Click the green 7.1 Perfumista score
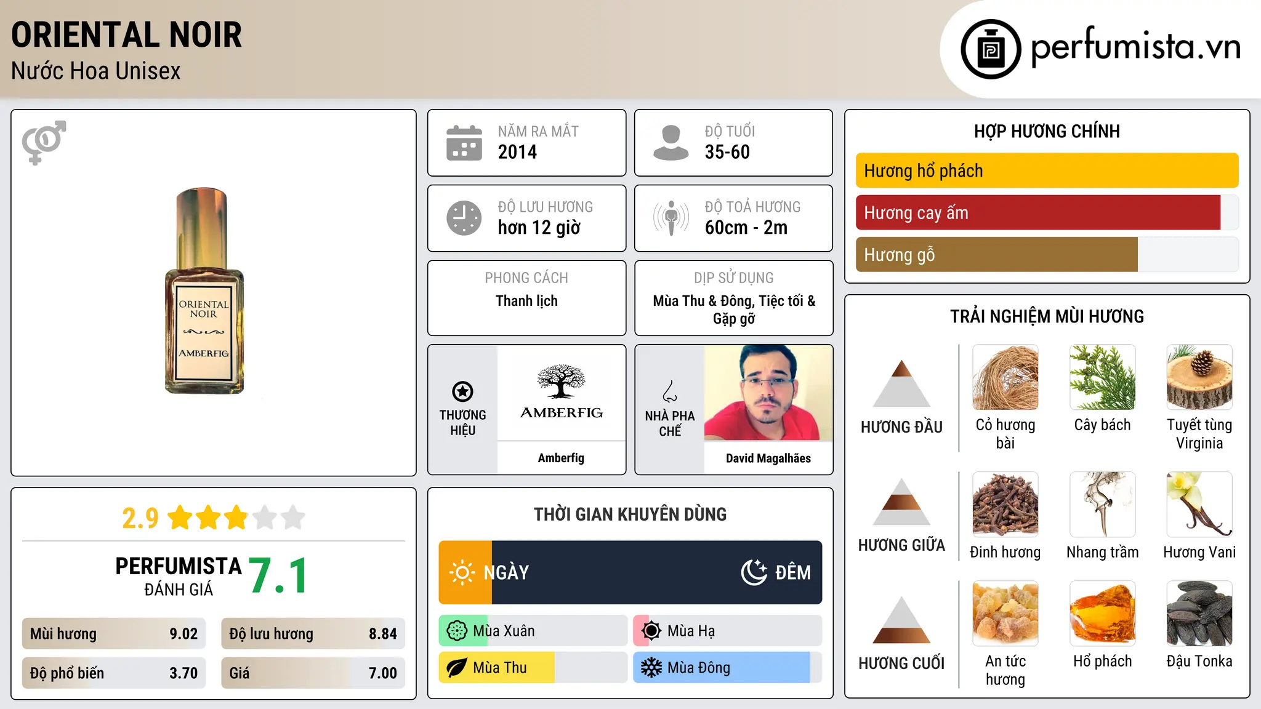This screenshot has height=709, width=1261. (279, 576)
